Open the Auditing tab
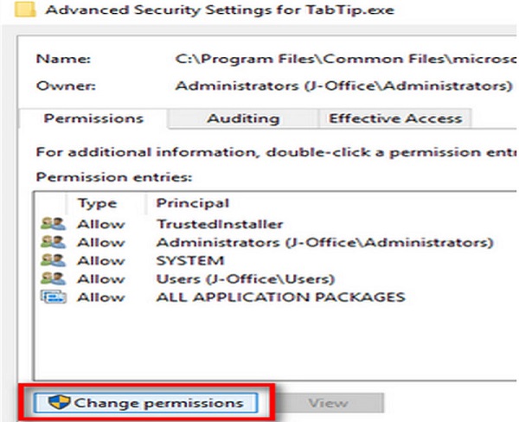The height and width of the screenshot is (422, 519). (x=243, y=118)
